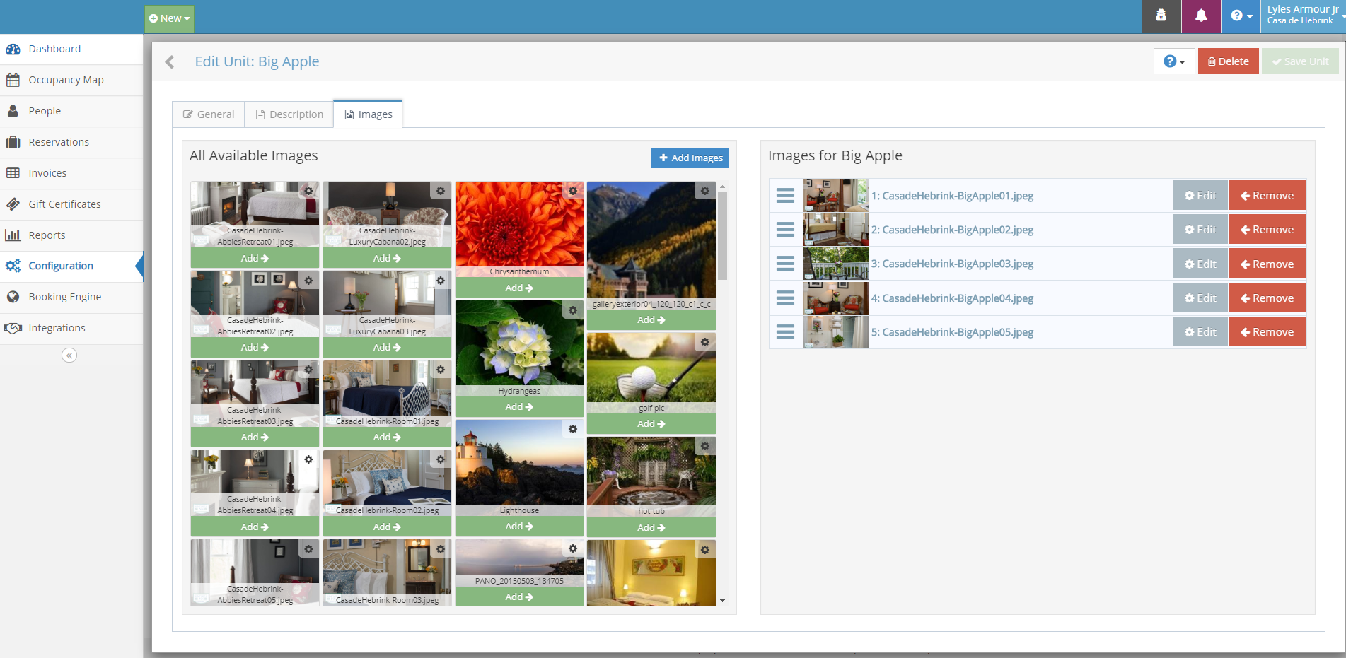
Task: Switch to the Description tab
Action: coord(289,114)
